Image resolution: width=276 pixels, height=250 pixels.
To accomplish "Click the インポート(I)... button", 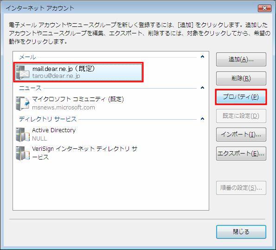I will 241,135.
